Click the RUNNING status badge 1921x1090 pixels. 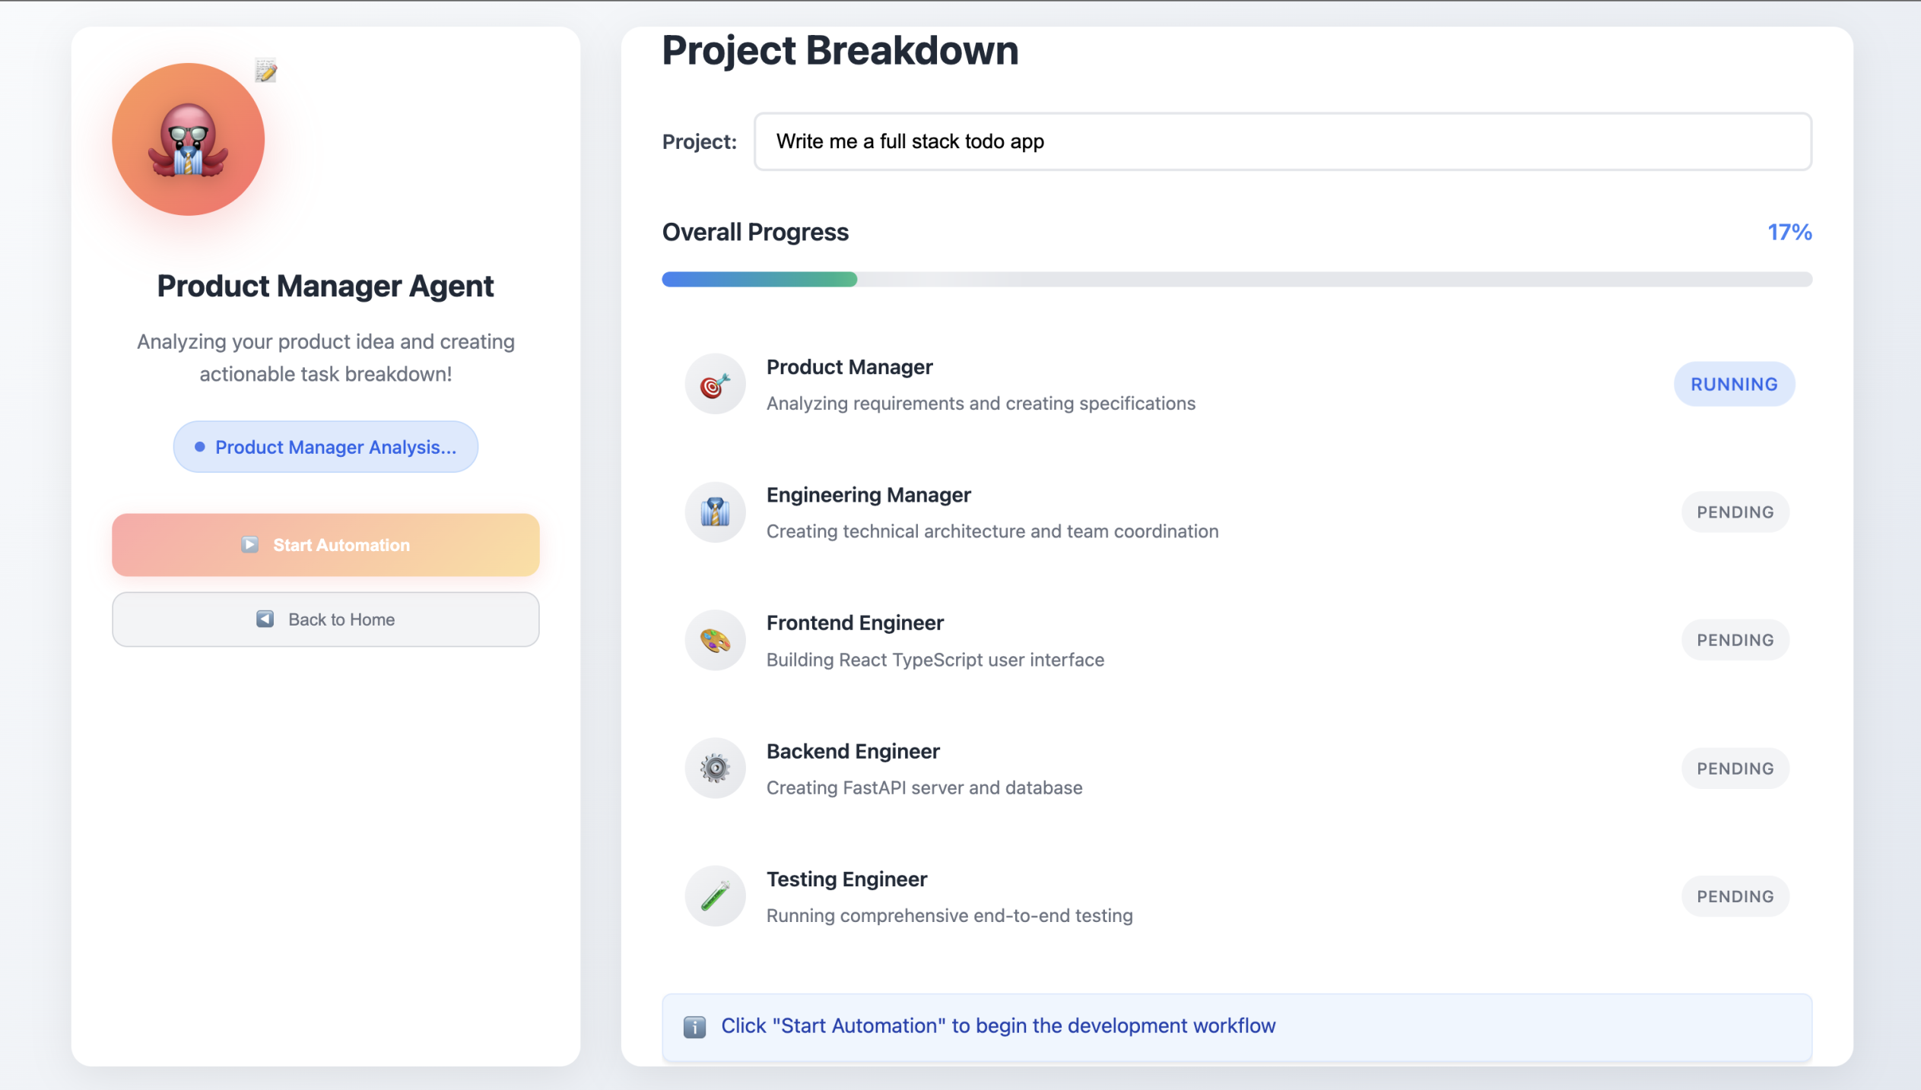(x=1733, y=385)
